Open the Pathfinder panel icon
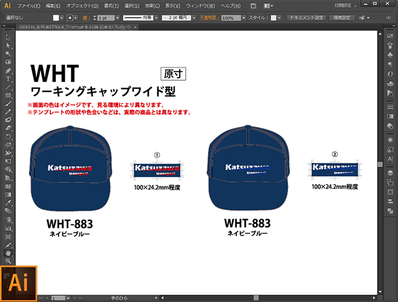Screen dimensions: 398x302 (390, 211)
